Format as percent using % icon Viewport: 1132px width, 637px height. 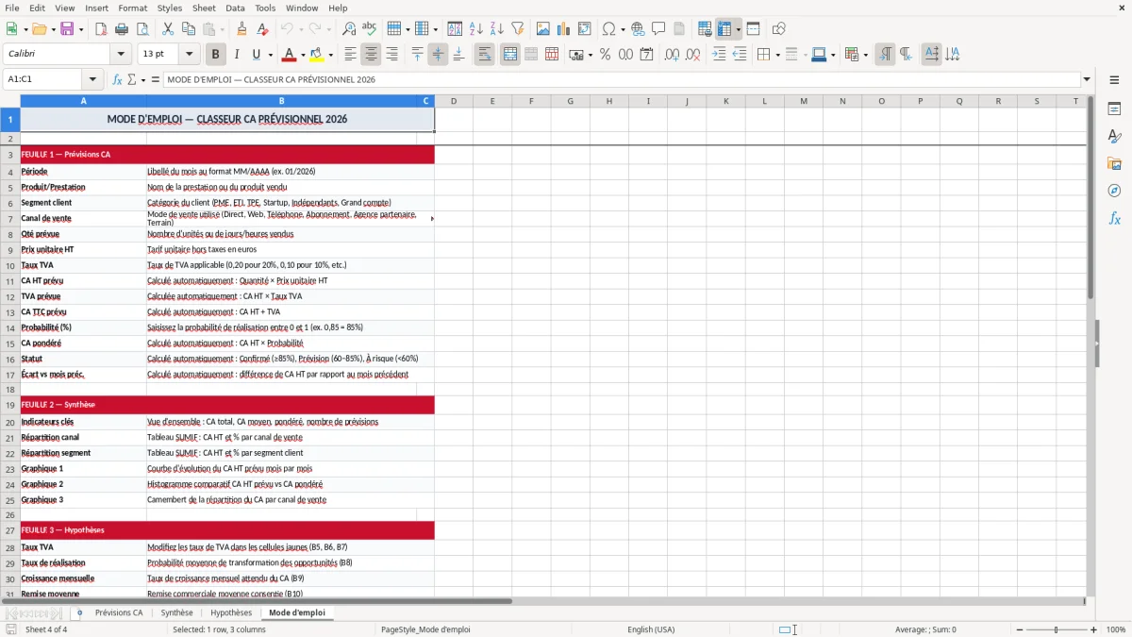click(x=605, y=55)
